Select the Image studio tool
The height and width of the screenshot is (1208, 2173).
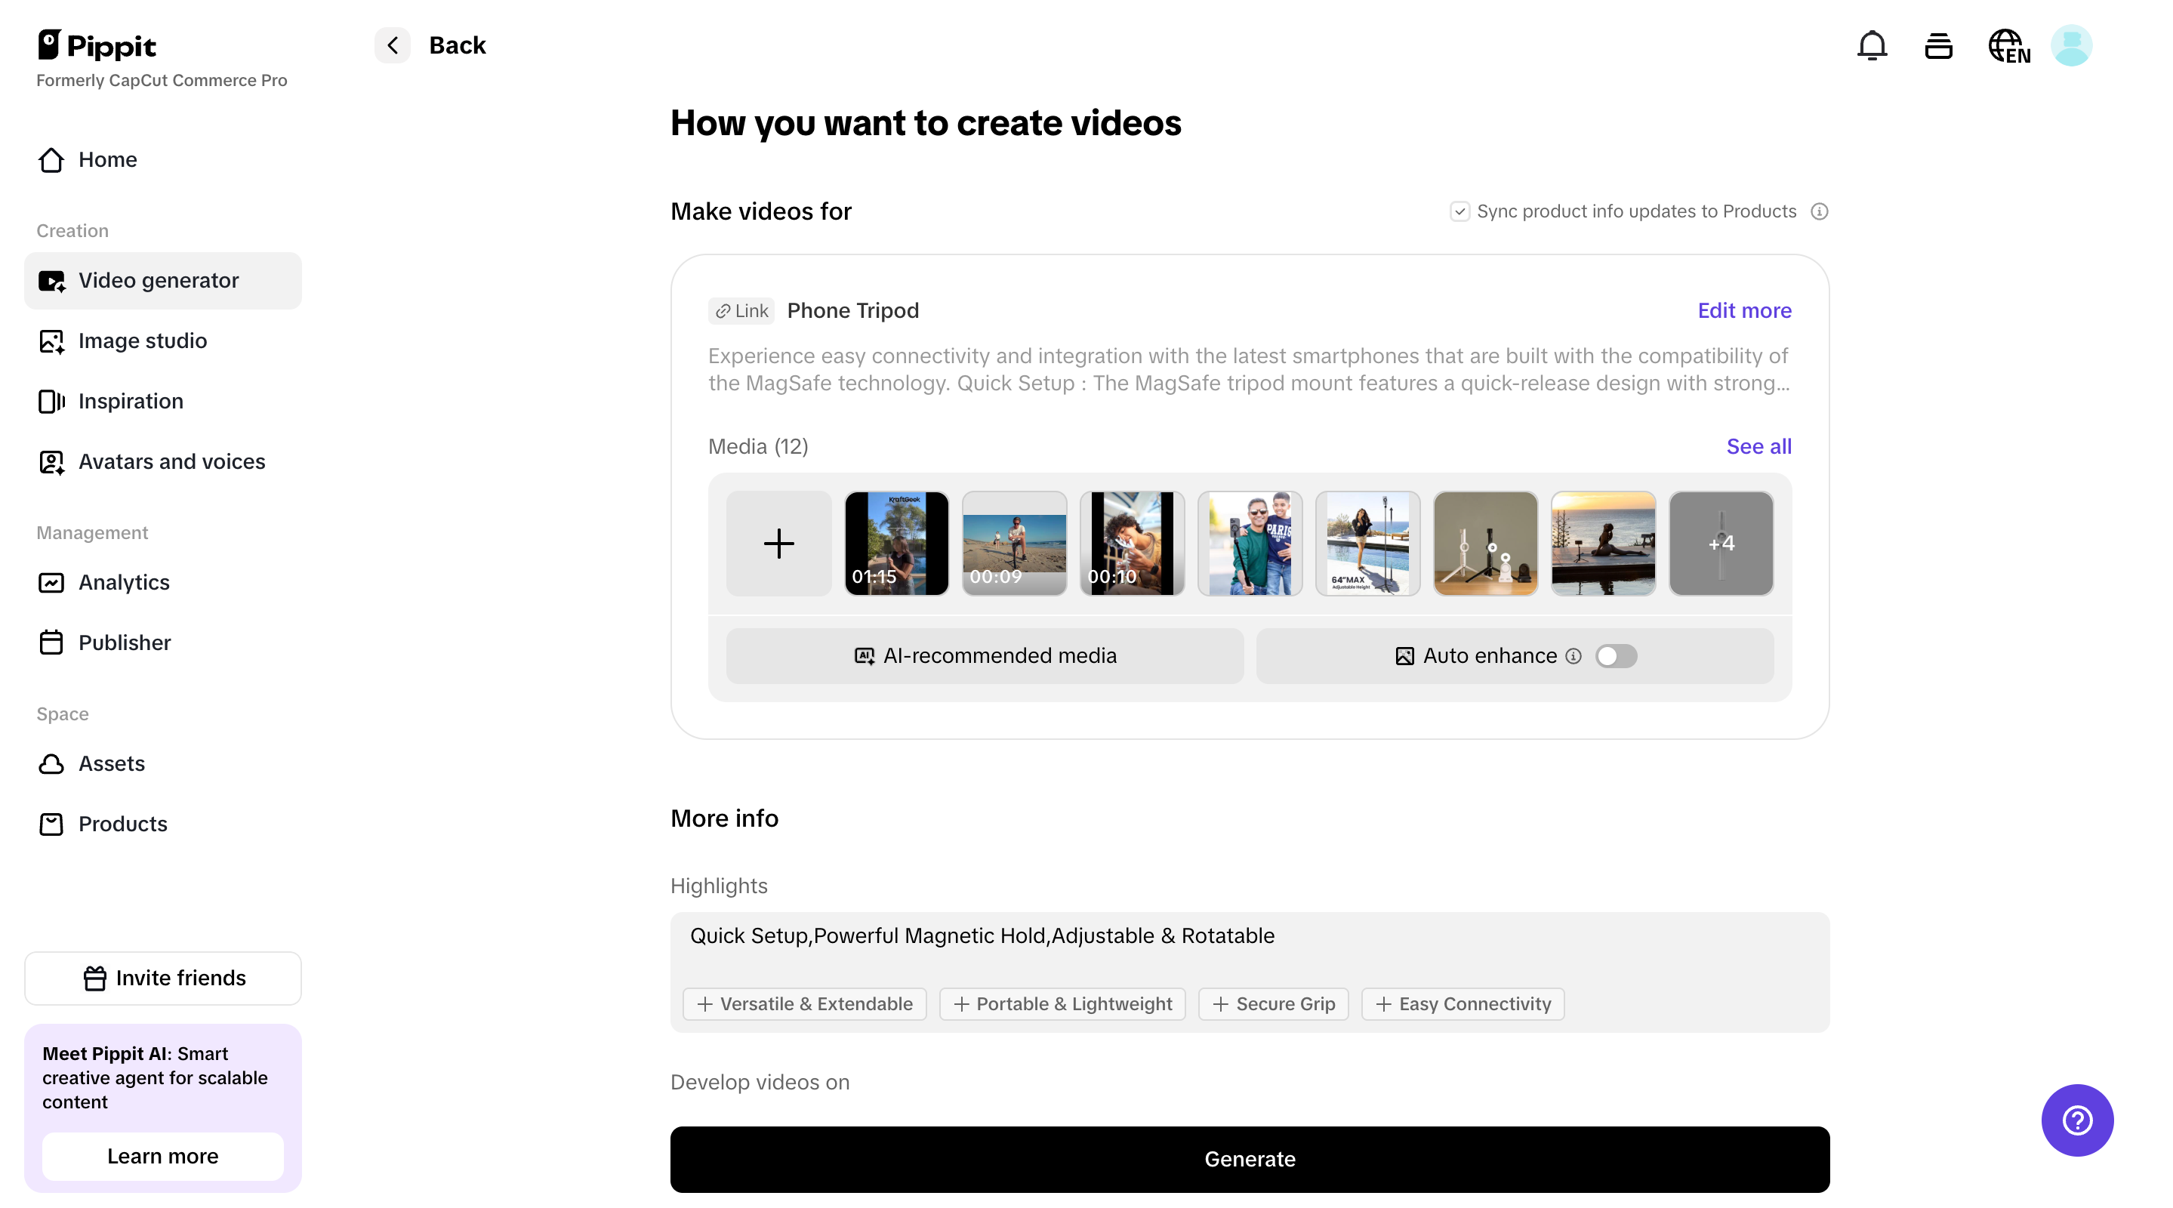143,341
